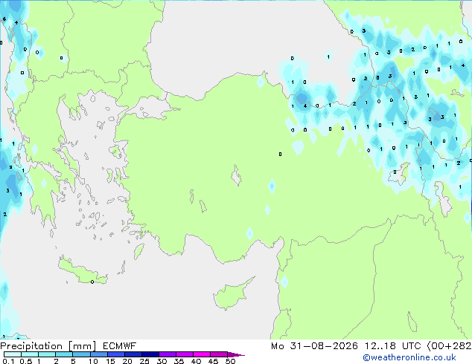The height and width of the screenshot is (364, 472).
Task: Click the 'Mo 31-08-2026' date text
Action: tap(314, 346)
